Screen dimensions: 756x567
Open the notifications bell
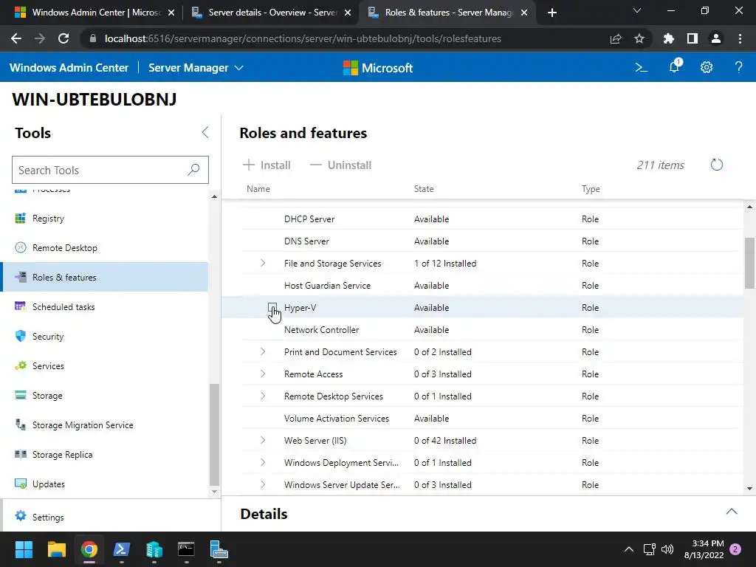point(675,66)
